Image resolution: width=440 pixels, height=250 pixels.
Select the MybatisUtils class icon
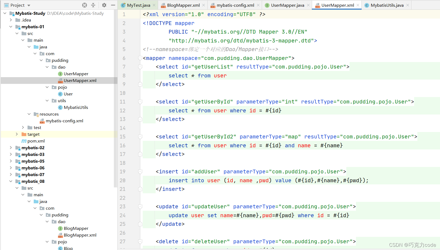tap(60, 108)
